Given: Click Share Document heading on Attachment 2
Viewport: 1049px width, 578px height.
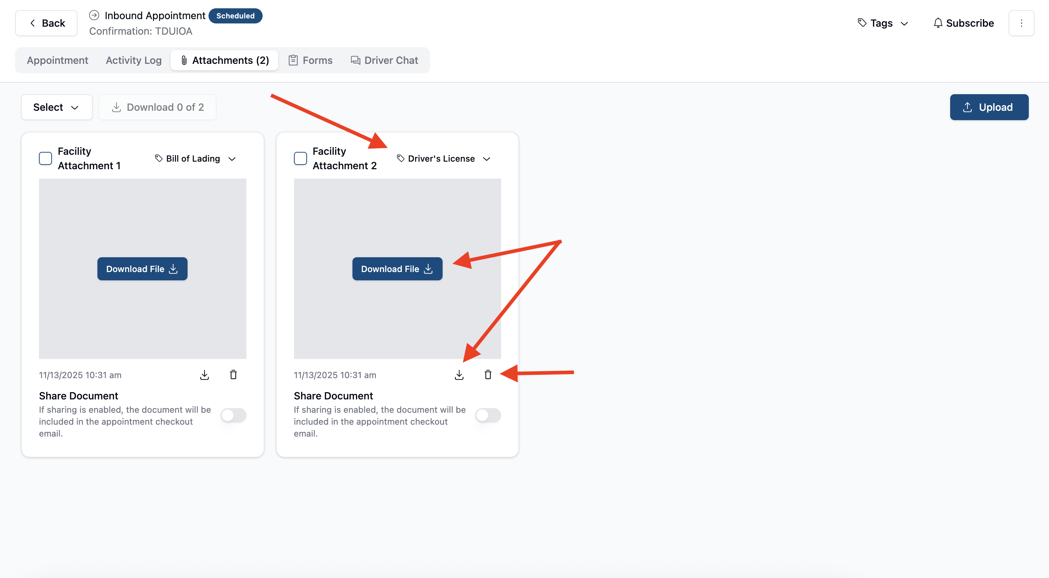Looking at the screenshot, I should click(x=334, y=396).
